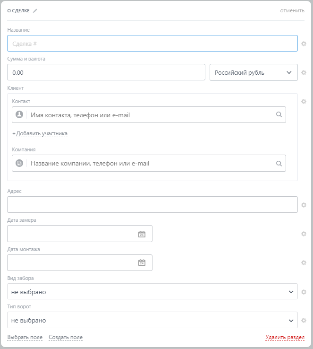Open settings gear for Сумма и валюта field

pos(304,72)
